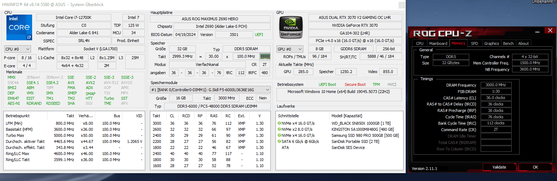Click the Ring/LLC Max row
This screenshot has width=557, height=181.
[x=75, y=154]
